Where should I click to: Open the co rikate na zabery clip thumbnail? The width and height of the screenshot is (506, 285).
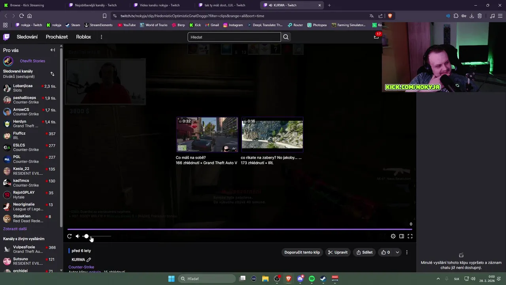pos(272,135)
